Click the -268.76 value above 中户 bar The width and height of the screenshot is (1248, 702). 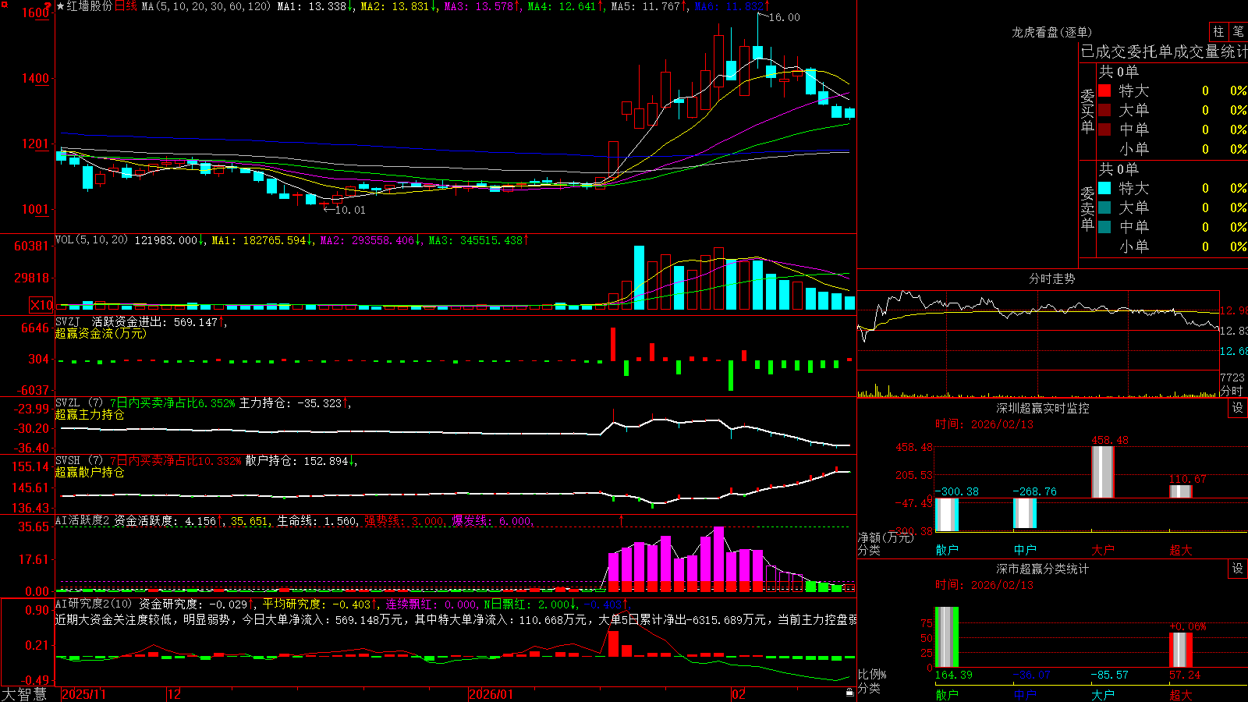tap(1034, 491)
